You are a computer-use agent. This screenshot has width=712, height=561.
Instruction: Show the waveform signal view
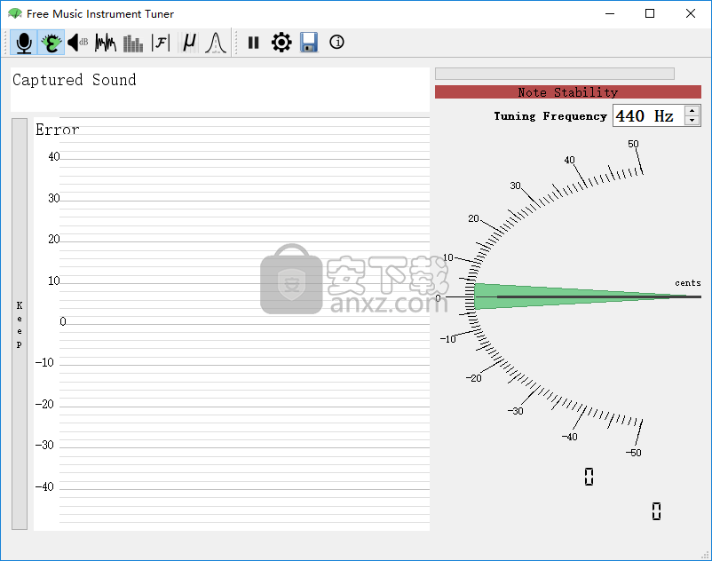tap(106, 43)
